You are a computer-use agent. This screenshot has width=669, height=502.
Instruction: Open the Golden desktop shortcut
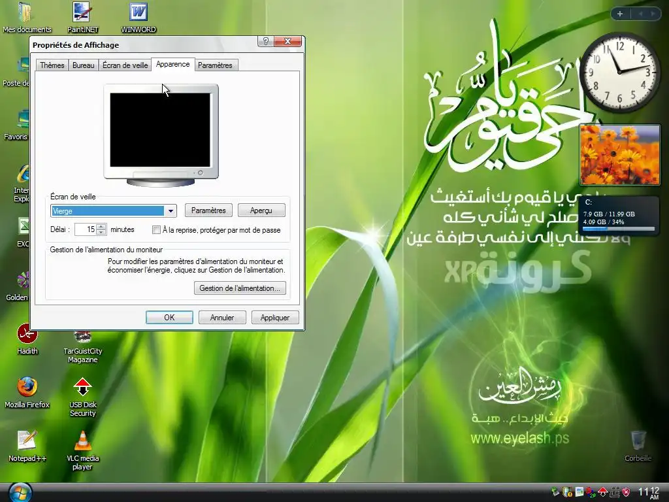pyautogui.click(x=18, y=286)
